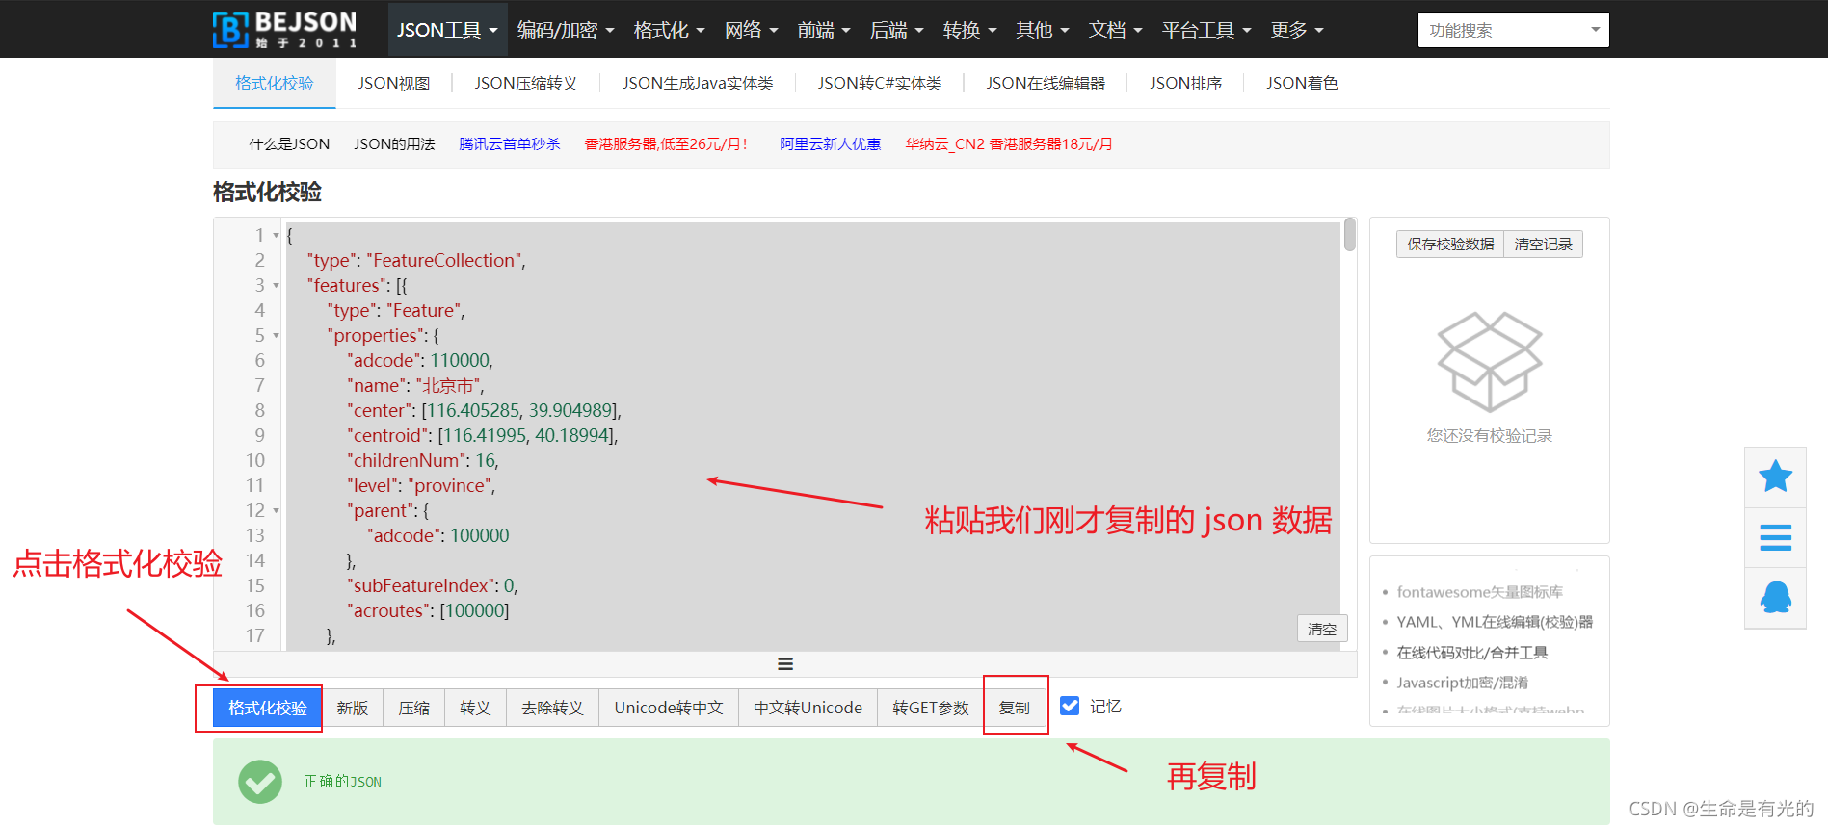Open the 编码/加密 dropdown menu

tap(566, 30)
